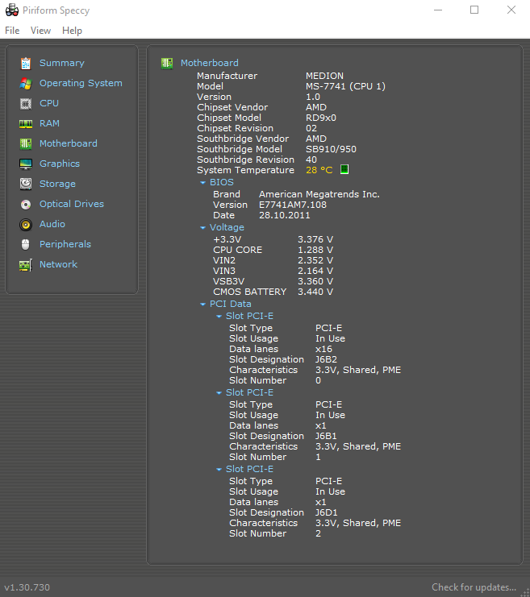Collapse the Slot PCI-E arrow above x16 lanes
530x597 pixels.
point(219,317)
